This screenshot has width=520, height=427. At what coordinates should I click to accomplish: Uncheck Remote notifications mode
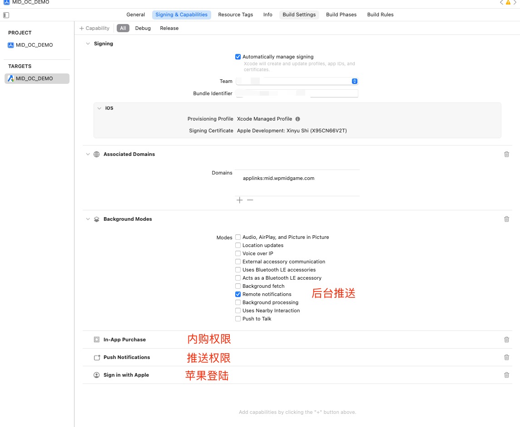pos(238,294)
